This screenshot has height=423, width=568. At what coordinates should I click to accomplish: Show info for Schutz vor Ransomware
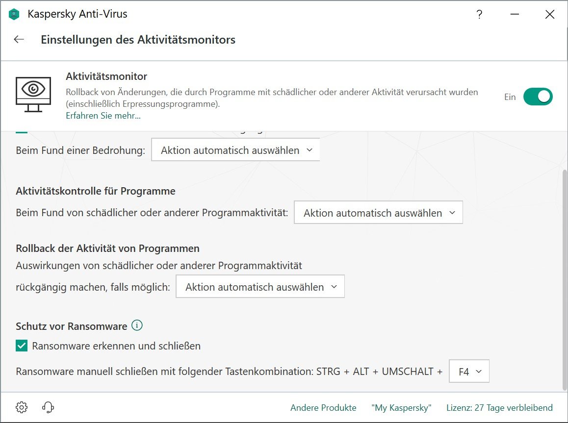pyautogui.click(x=137, y=325)
